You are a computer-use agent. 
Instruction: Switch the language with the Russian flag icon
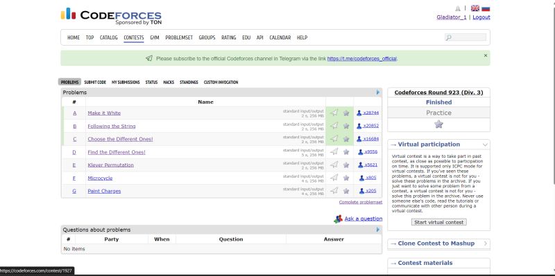pyautogui.click(x=486, y=8)
